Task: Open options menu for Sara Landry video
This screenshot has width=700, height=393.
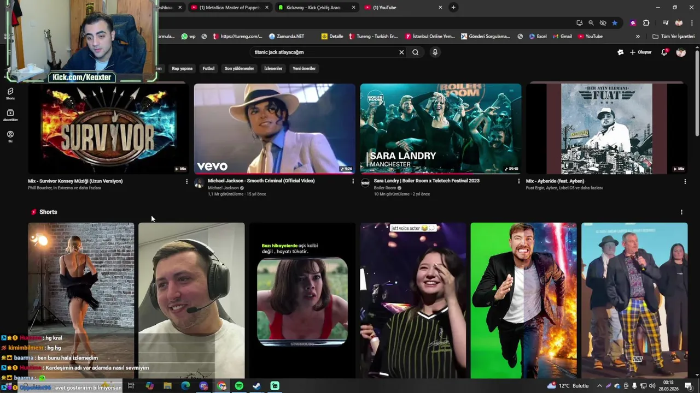Action: point(519,182)
